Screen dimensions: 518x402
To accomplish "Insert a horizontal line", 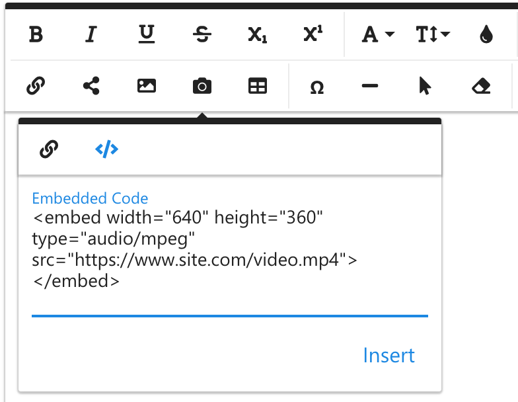I will pyautogui.click(x=370, y=86).
